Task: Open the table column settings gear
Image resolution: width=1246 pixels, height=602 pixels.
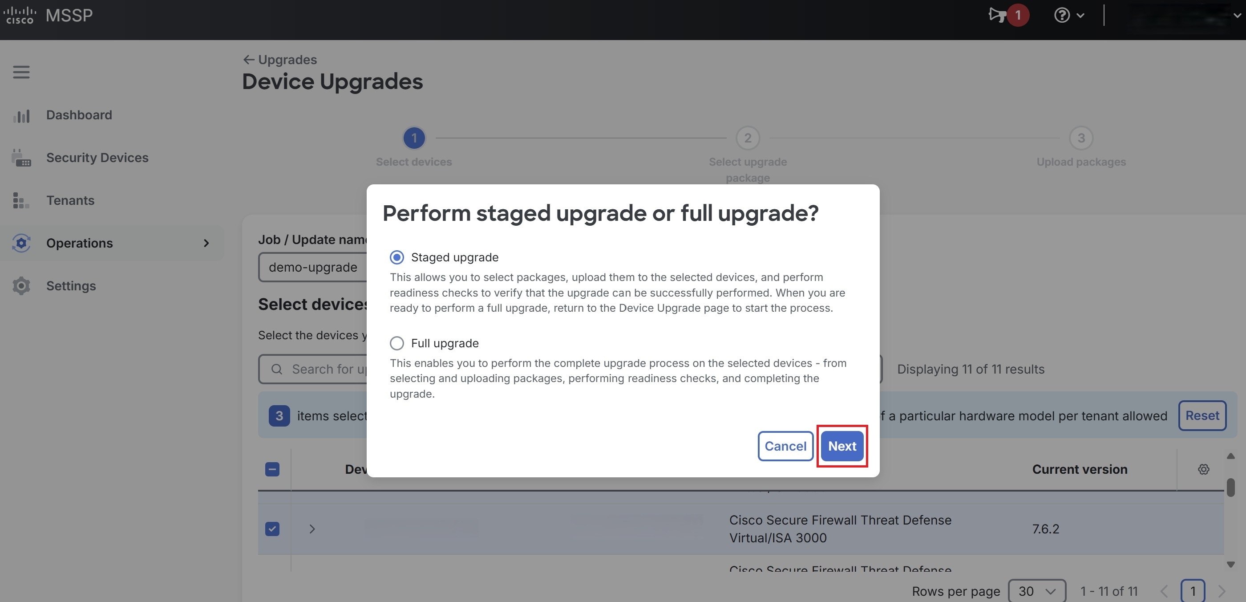Action: [1204, 469]
